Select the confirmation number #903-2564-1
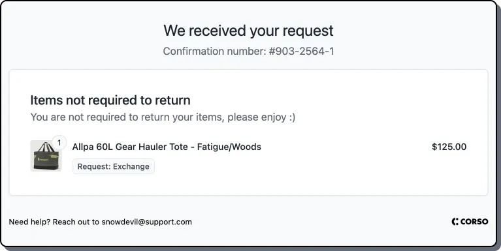This screenshot has height=251, width=501. [x=301, y=52]
